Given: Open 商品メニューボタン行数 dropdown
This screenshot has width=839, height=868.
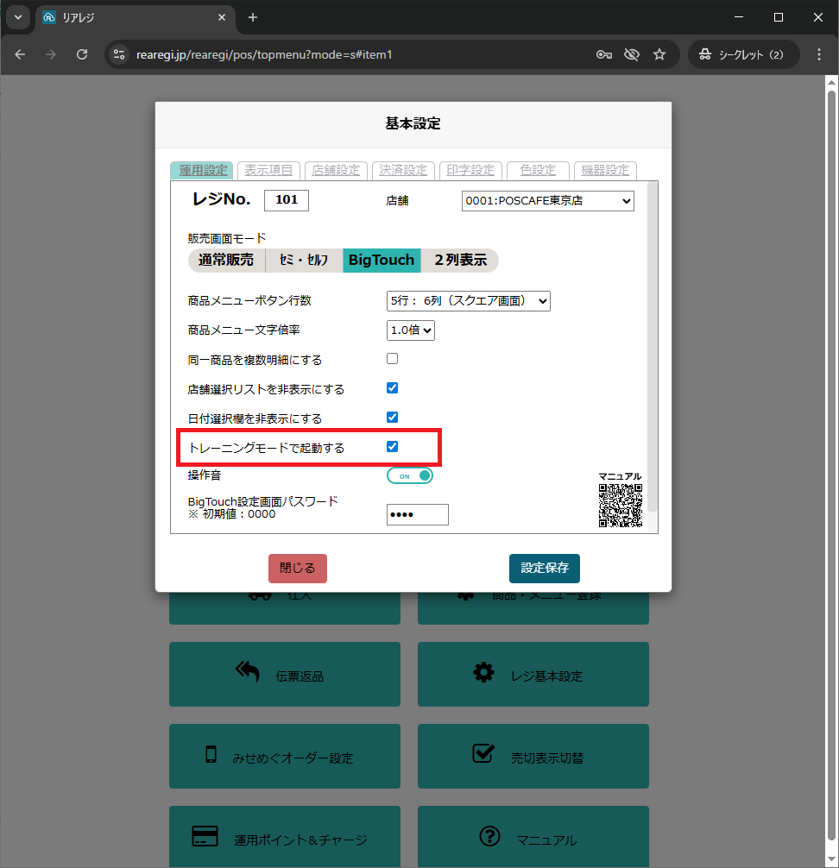Looking at the screenshot, I should pyautogui.click(x=469, y=301).
